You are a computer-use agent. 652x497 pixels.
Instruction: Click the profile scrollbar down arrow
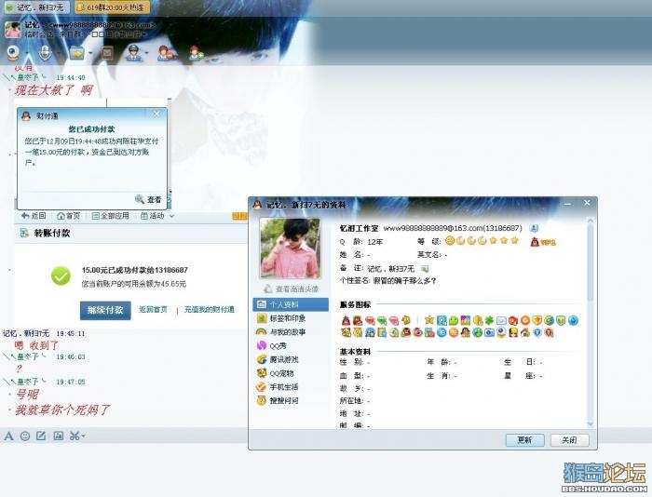[590, 423]
